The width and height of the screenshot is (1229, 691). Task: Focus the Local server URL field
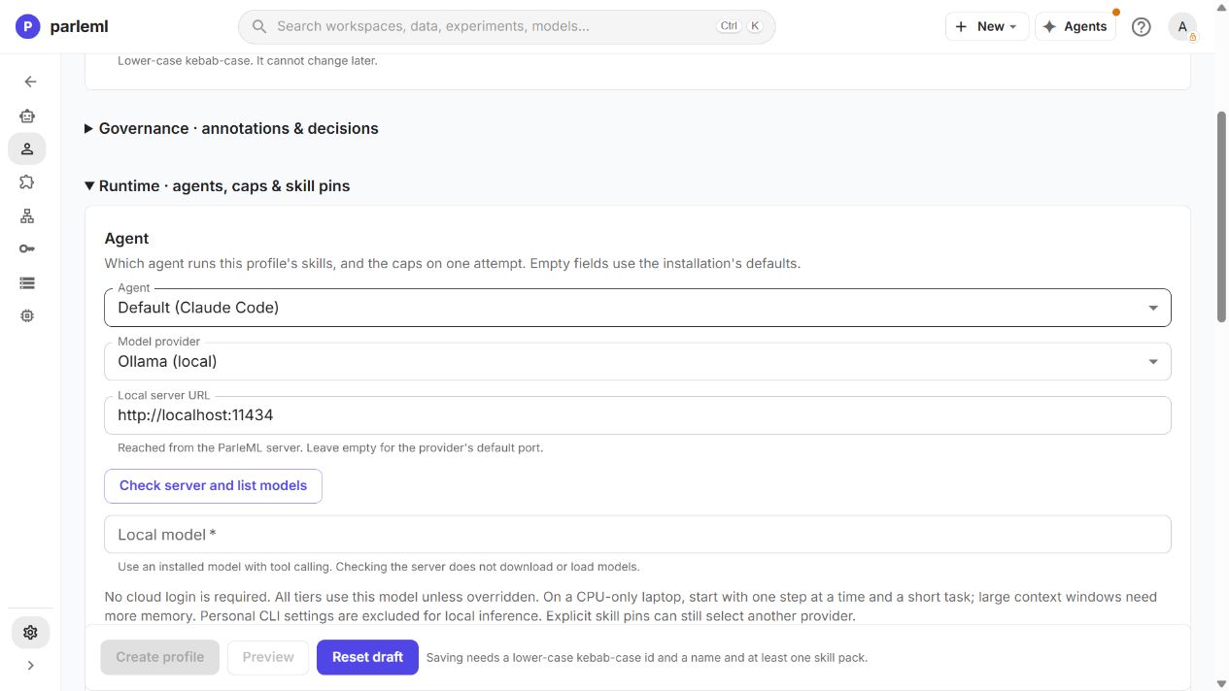637,415
